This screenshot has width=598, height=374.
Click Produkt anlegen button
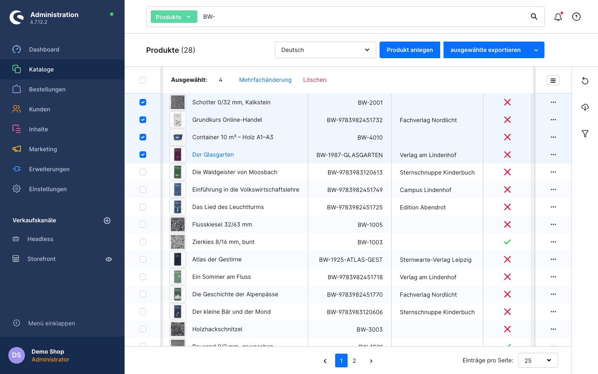tap(410, 50)
